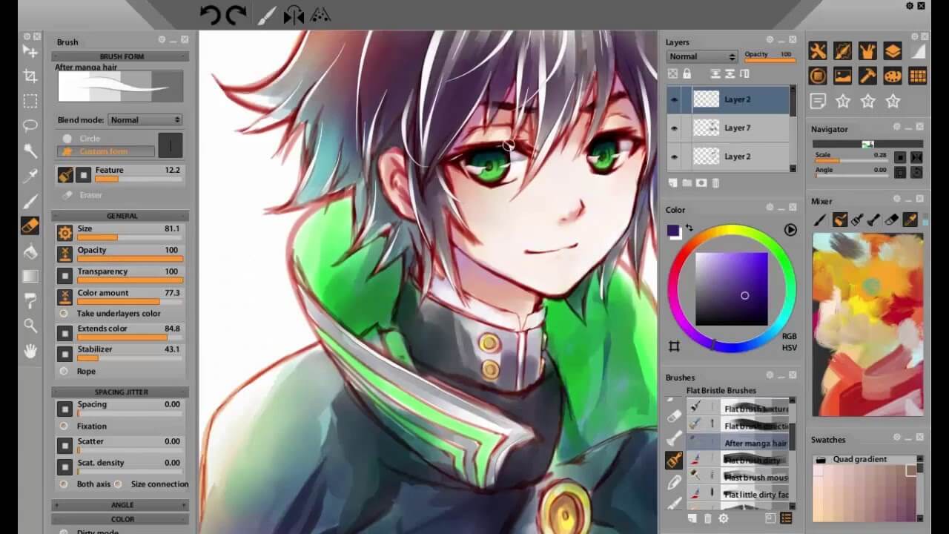Toggle the Rope stabilizer option
Screen dimensions: 949x534
pos(65,371)
